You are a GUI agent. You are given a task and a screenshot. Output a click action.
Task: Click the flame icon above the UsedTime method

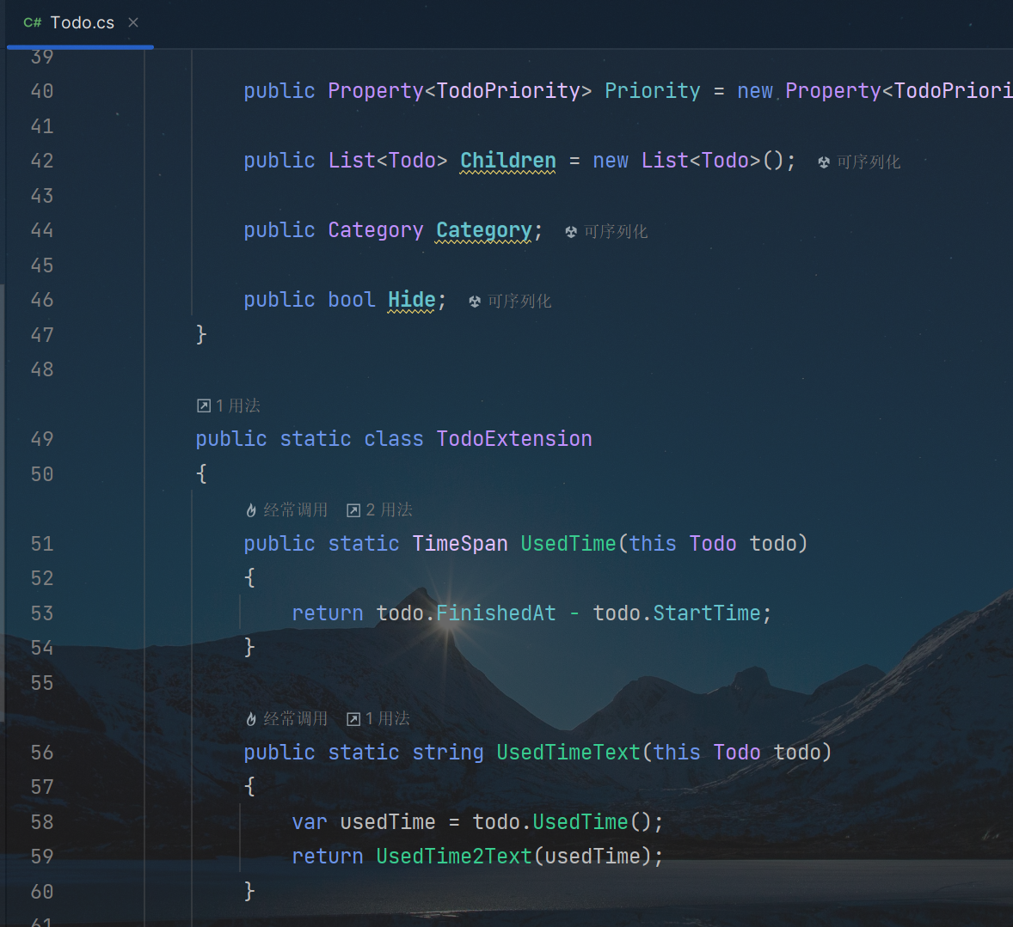(x=251, y=510)
